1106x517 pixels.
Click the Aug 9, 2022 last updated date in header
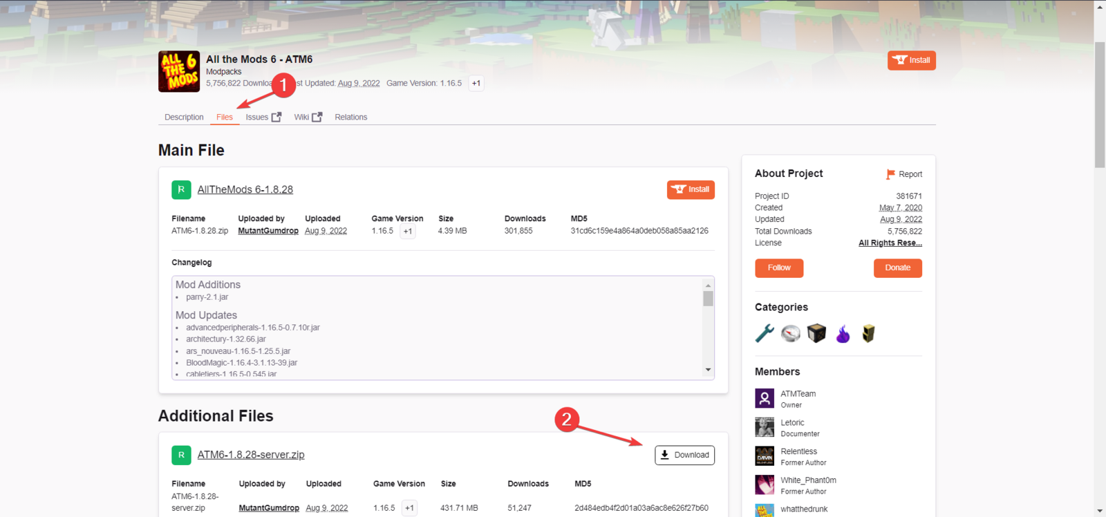(x=359, y=84)
